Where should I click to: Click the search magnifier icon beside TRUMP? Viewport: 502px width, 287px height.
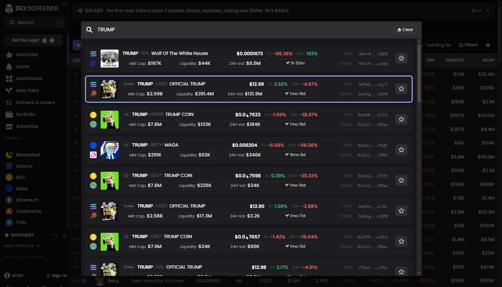point(89,30)
